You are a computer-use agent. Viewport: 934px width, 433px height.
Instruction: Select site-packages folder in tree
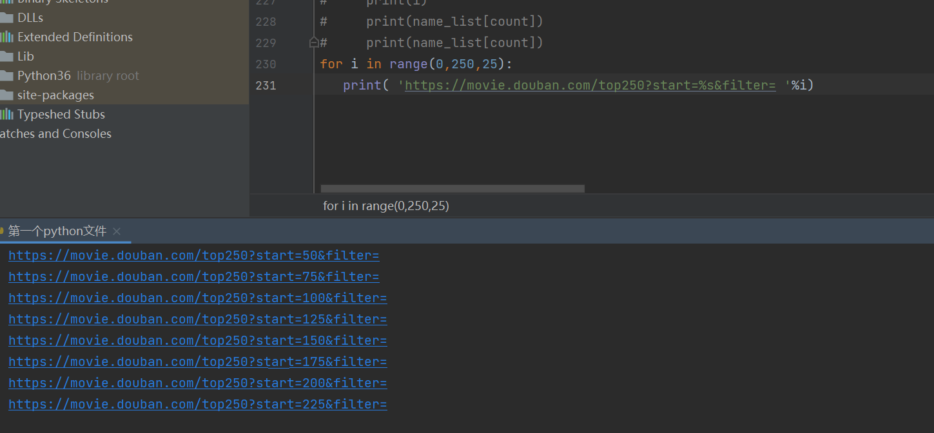(x=55, y=95)
